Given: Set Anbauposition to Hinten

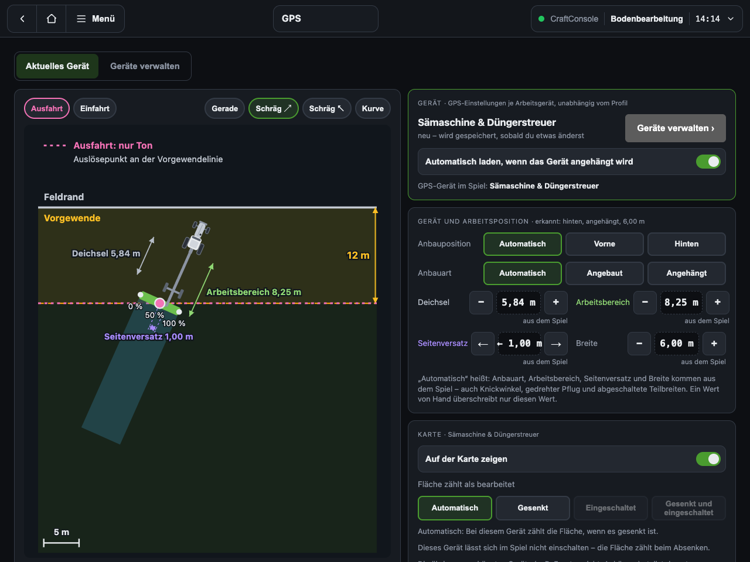Looking at the screenshot, I should (687, 244).
